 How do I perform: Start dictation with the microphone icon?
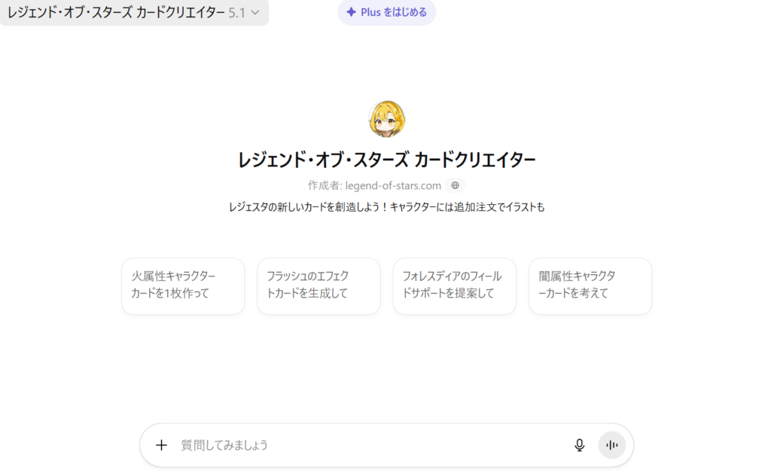[579, 445]
